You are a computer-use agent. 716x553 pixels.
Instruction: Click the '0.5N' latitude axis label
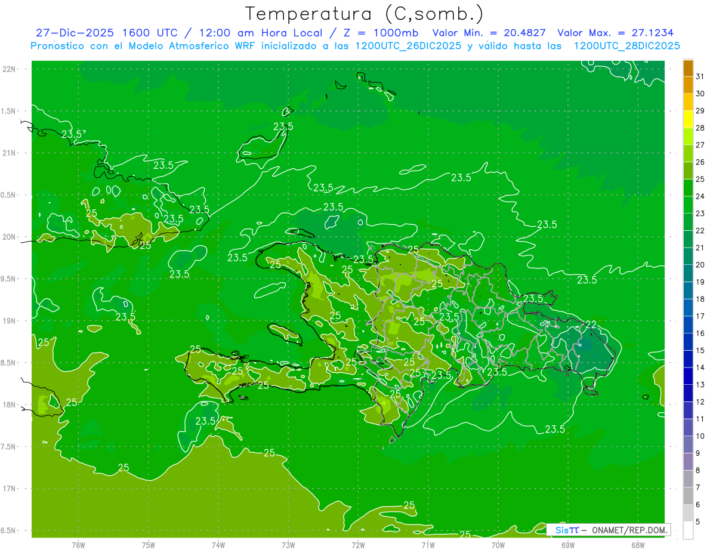tap(8, 195)
